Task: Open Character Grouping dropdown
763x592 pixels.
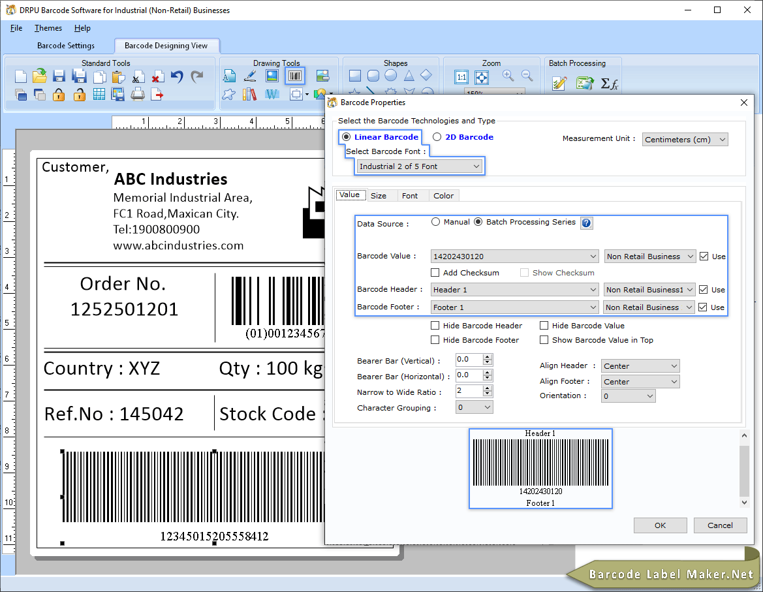Action: (474, 407)
